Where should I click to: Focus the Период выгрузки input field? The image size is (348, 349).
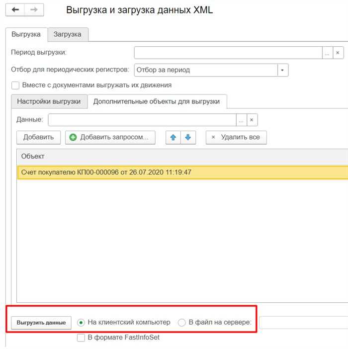click(x=228, y=53)
